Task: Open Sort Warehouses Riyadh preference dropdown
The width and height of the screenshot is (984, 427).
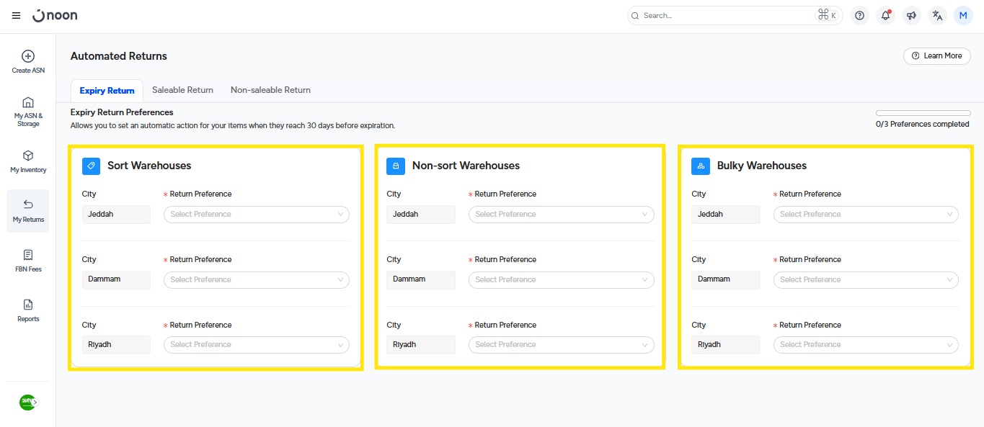Action: click(257, 345)
